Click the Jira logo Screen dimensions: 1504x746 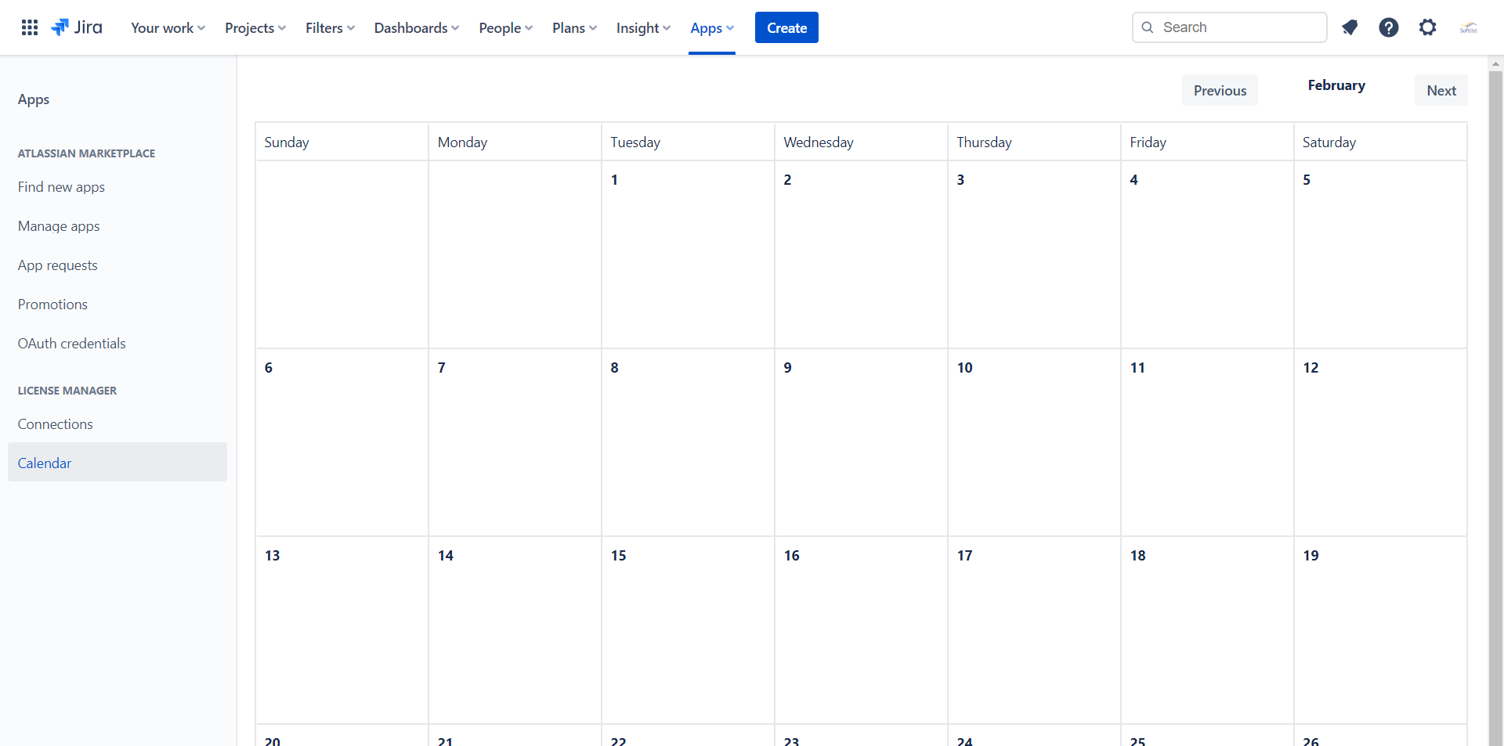point(77,27)
